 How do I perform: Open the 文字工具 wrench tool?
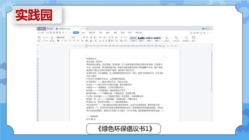point(176,39)
